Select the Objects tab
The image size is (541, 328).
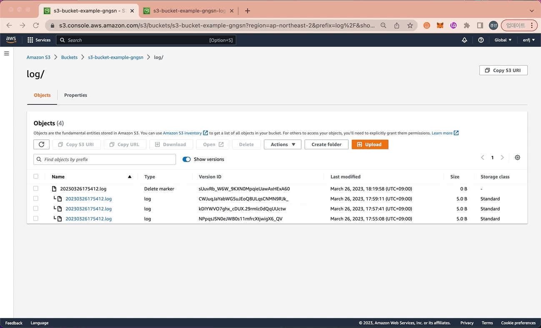tap(42, 95)
